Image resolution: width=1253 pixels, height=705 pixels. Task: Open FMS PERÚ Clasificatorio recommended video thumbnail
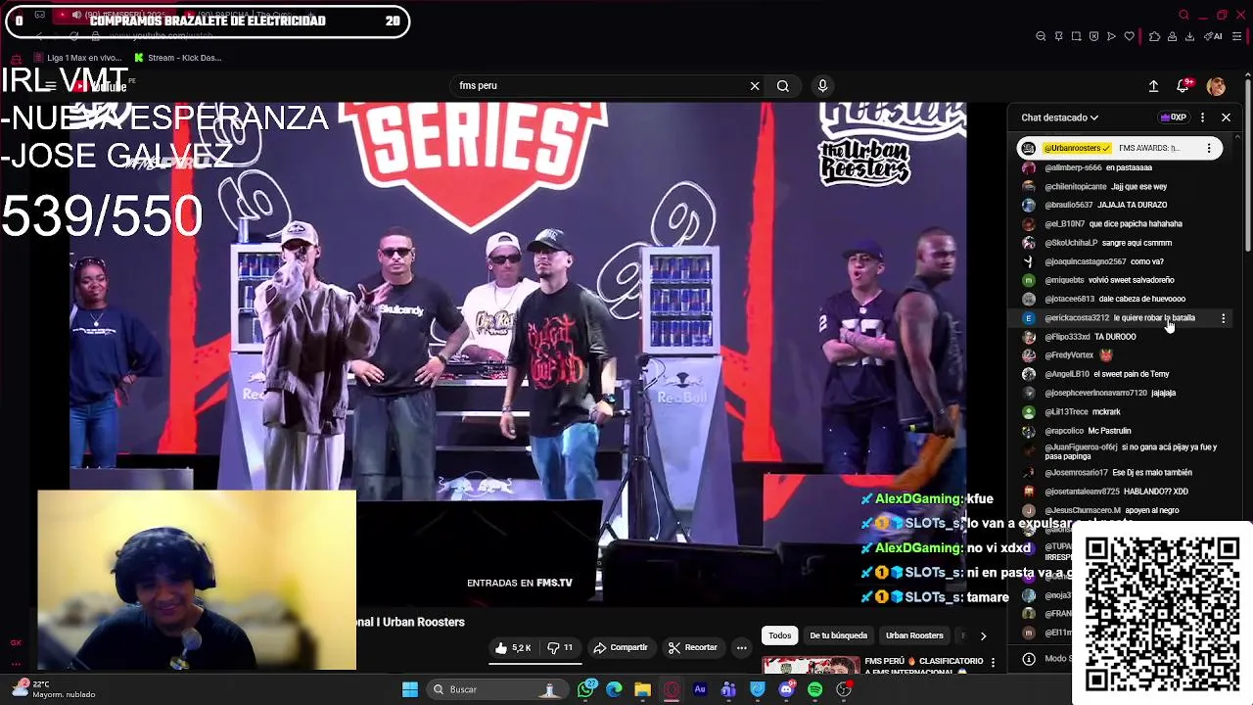point(811,665)
